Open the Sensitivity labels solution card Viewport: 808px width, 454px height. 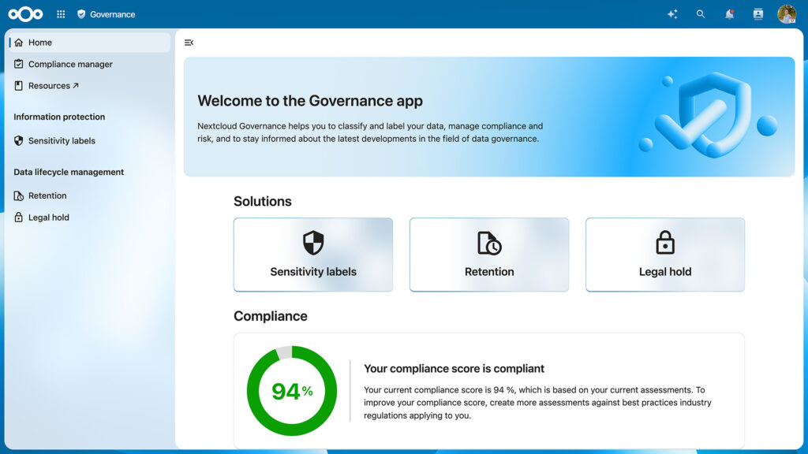(x=313, y=255)
